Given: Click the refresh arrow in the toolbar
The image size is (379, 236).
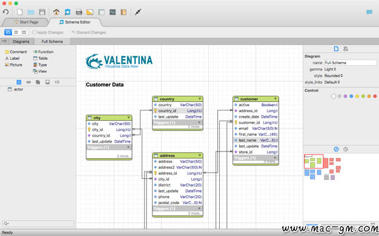Looking at the screenshot, I should pyautogui.click(x=5, y=12).
